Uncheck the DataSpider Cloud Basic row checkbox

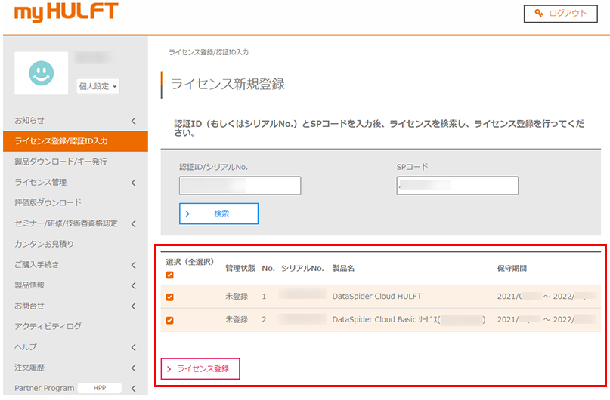169,320
